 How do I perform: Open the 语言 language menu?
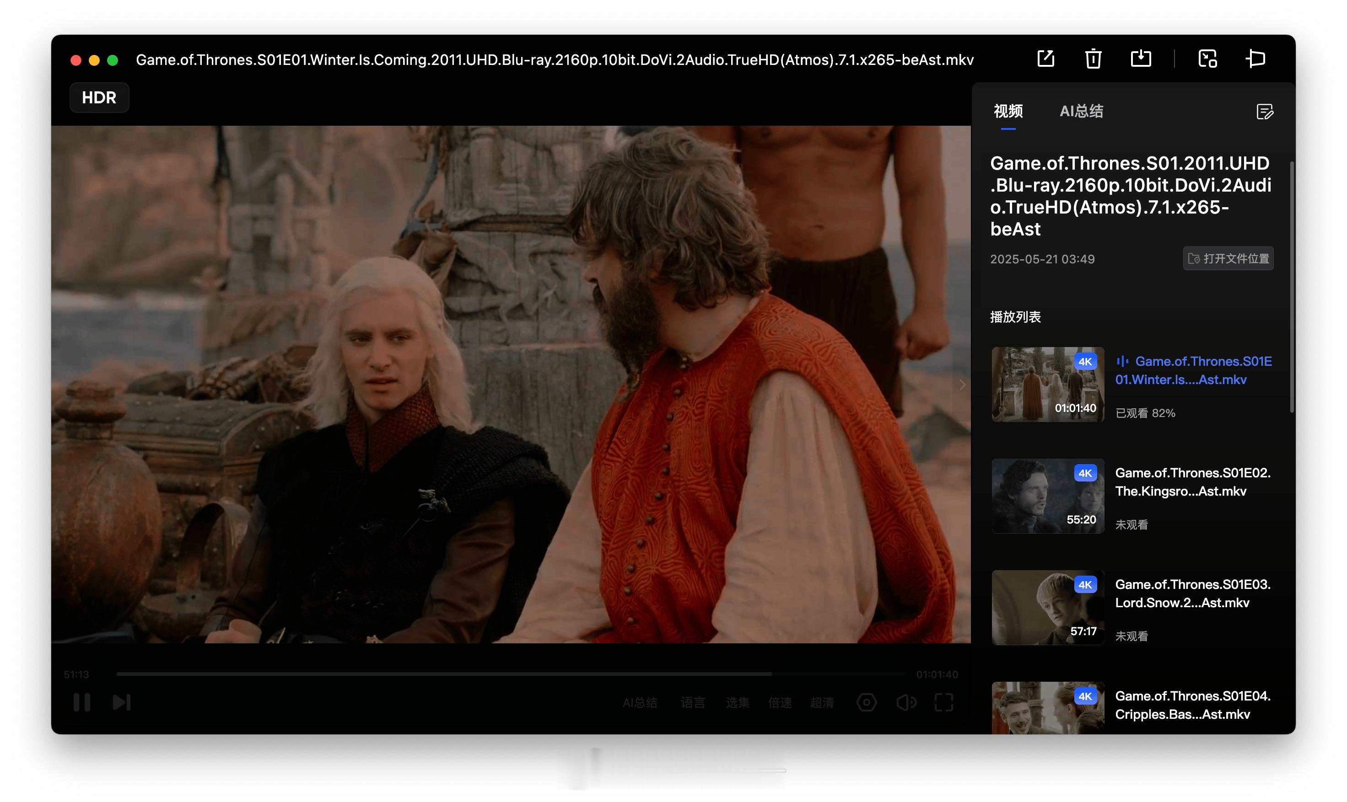[692, 703]
